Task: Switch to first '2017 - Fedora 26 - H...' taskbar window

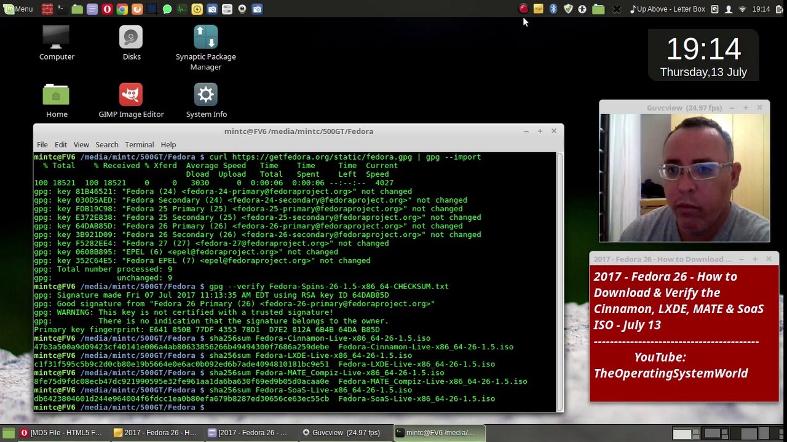Action: click(x=155, y=433)
